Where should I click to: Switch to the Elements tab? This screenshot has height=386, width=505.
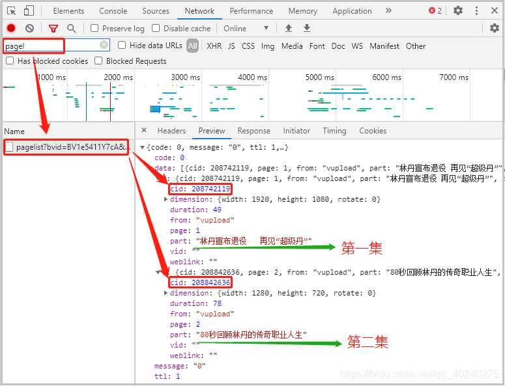pos(68,11)
